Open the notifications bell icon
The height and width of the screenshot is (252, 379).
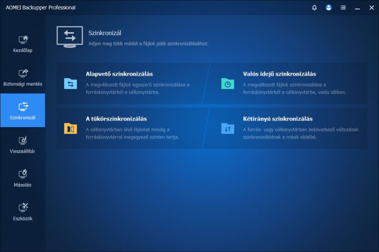[314, 8]
